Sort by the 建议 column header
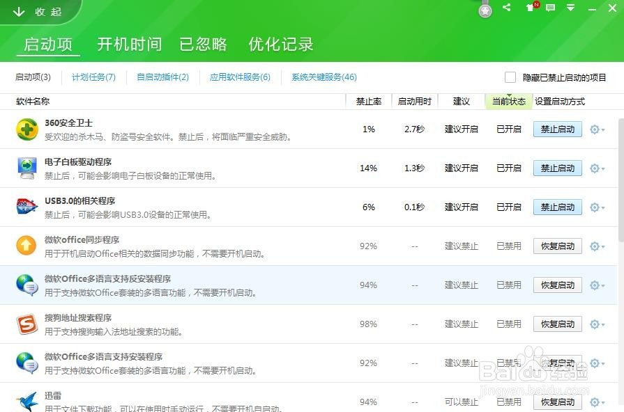 coord(462,102)
